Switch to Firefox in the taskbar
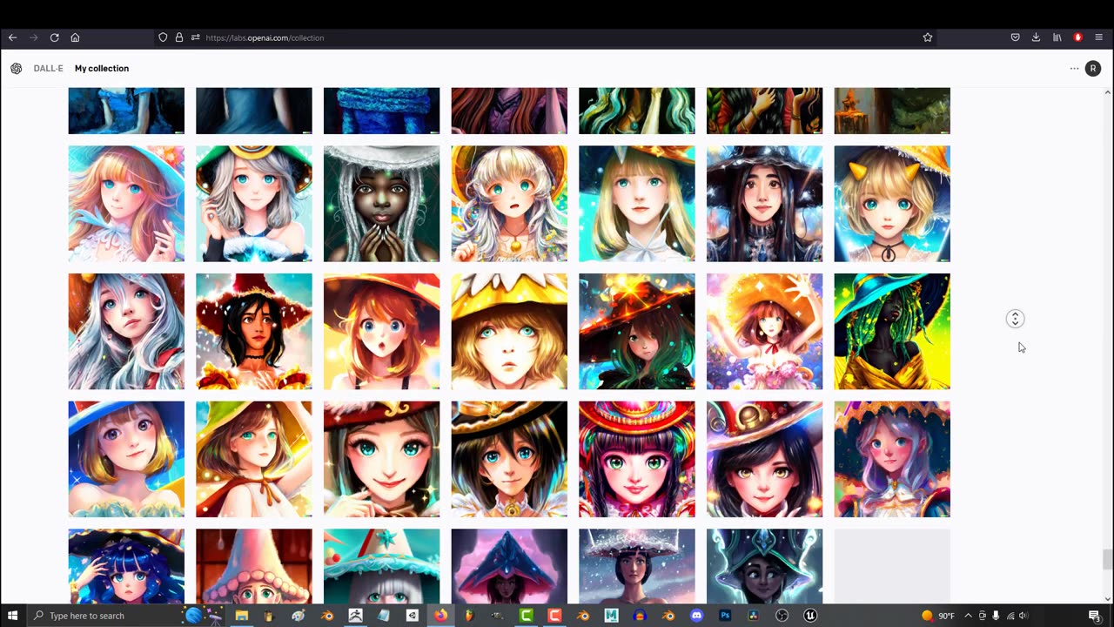 click(x=440, y=616)
